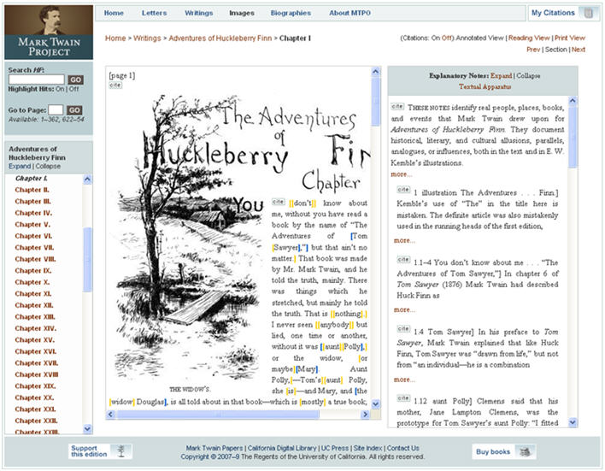Image resolution: width=605 pixels, height=471 pixels.
Task: Go to the Prev section
Action: [x=533, y=50]
